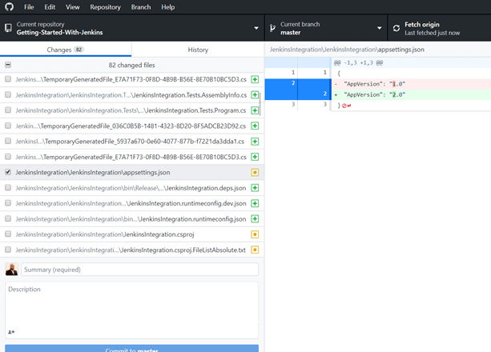The width and height of the screenshot is (491, 352).
Task: Click added-file icon for JenkinsIntegration.deps.json
Action: tap(255, 188)
